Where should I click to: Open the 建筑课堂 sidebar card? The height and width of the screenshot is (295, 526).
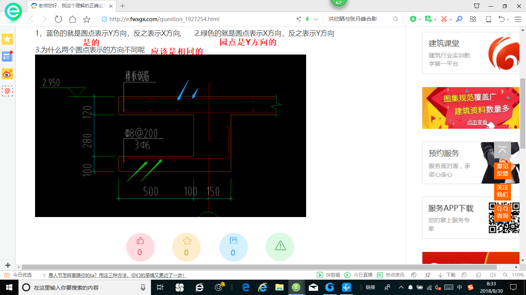(471, 53)
